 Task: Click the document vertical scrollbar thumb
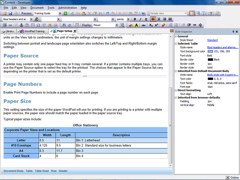(x=170, y=125)
